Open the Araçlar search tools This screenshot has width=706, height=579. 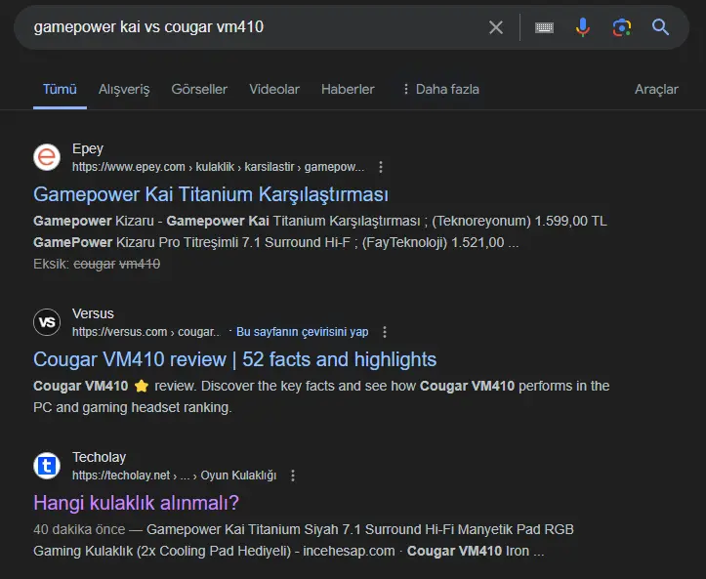656,89
